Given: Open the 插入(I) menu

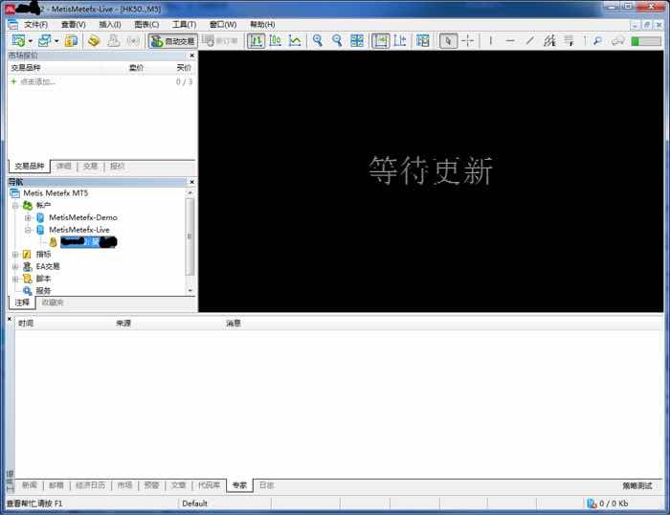Looking at the screenshot, I should [110, 24].
